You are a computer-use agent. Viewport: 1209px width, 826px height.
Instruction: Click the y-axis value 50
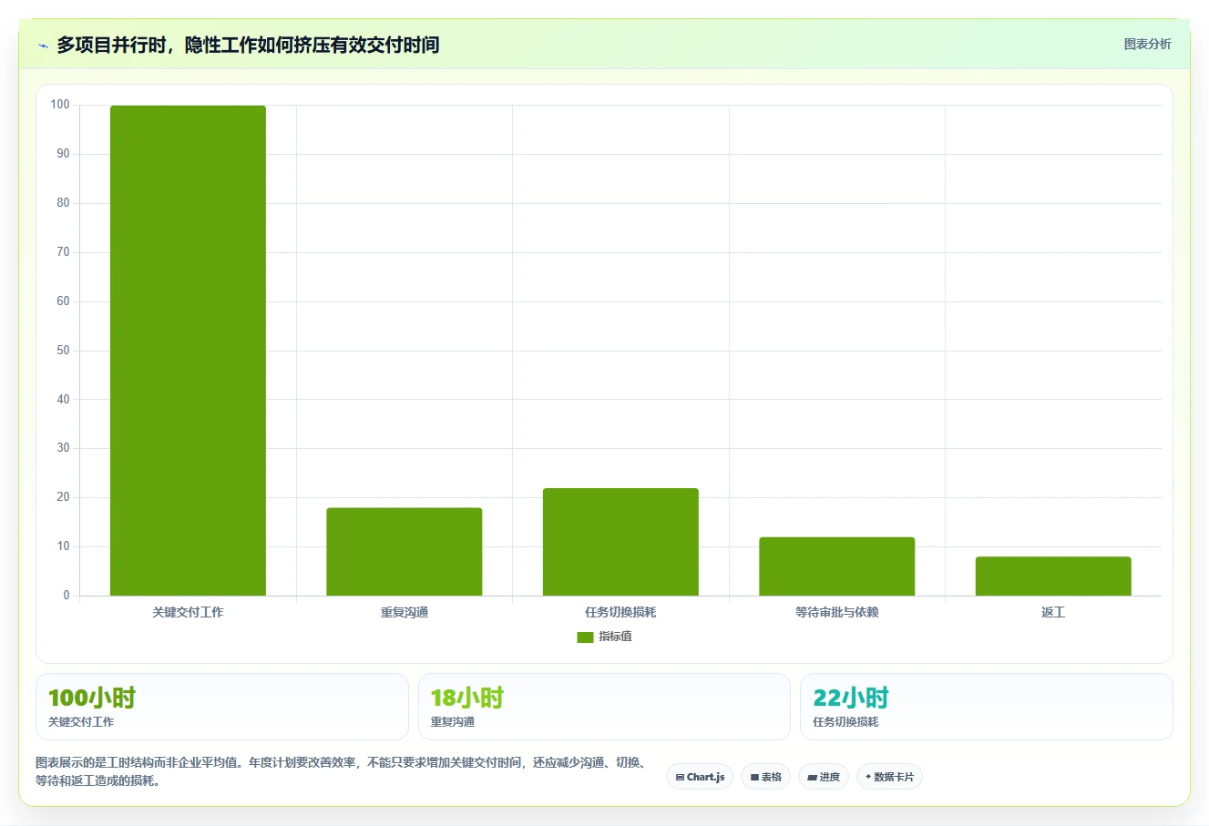[63, 351]
